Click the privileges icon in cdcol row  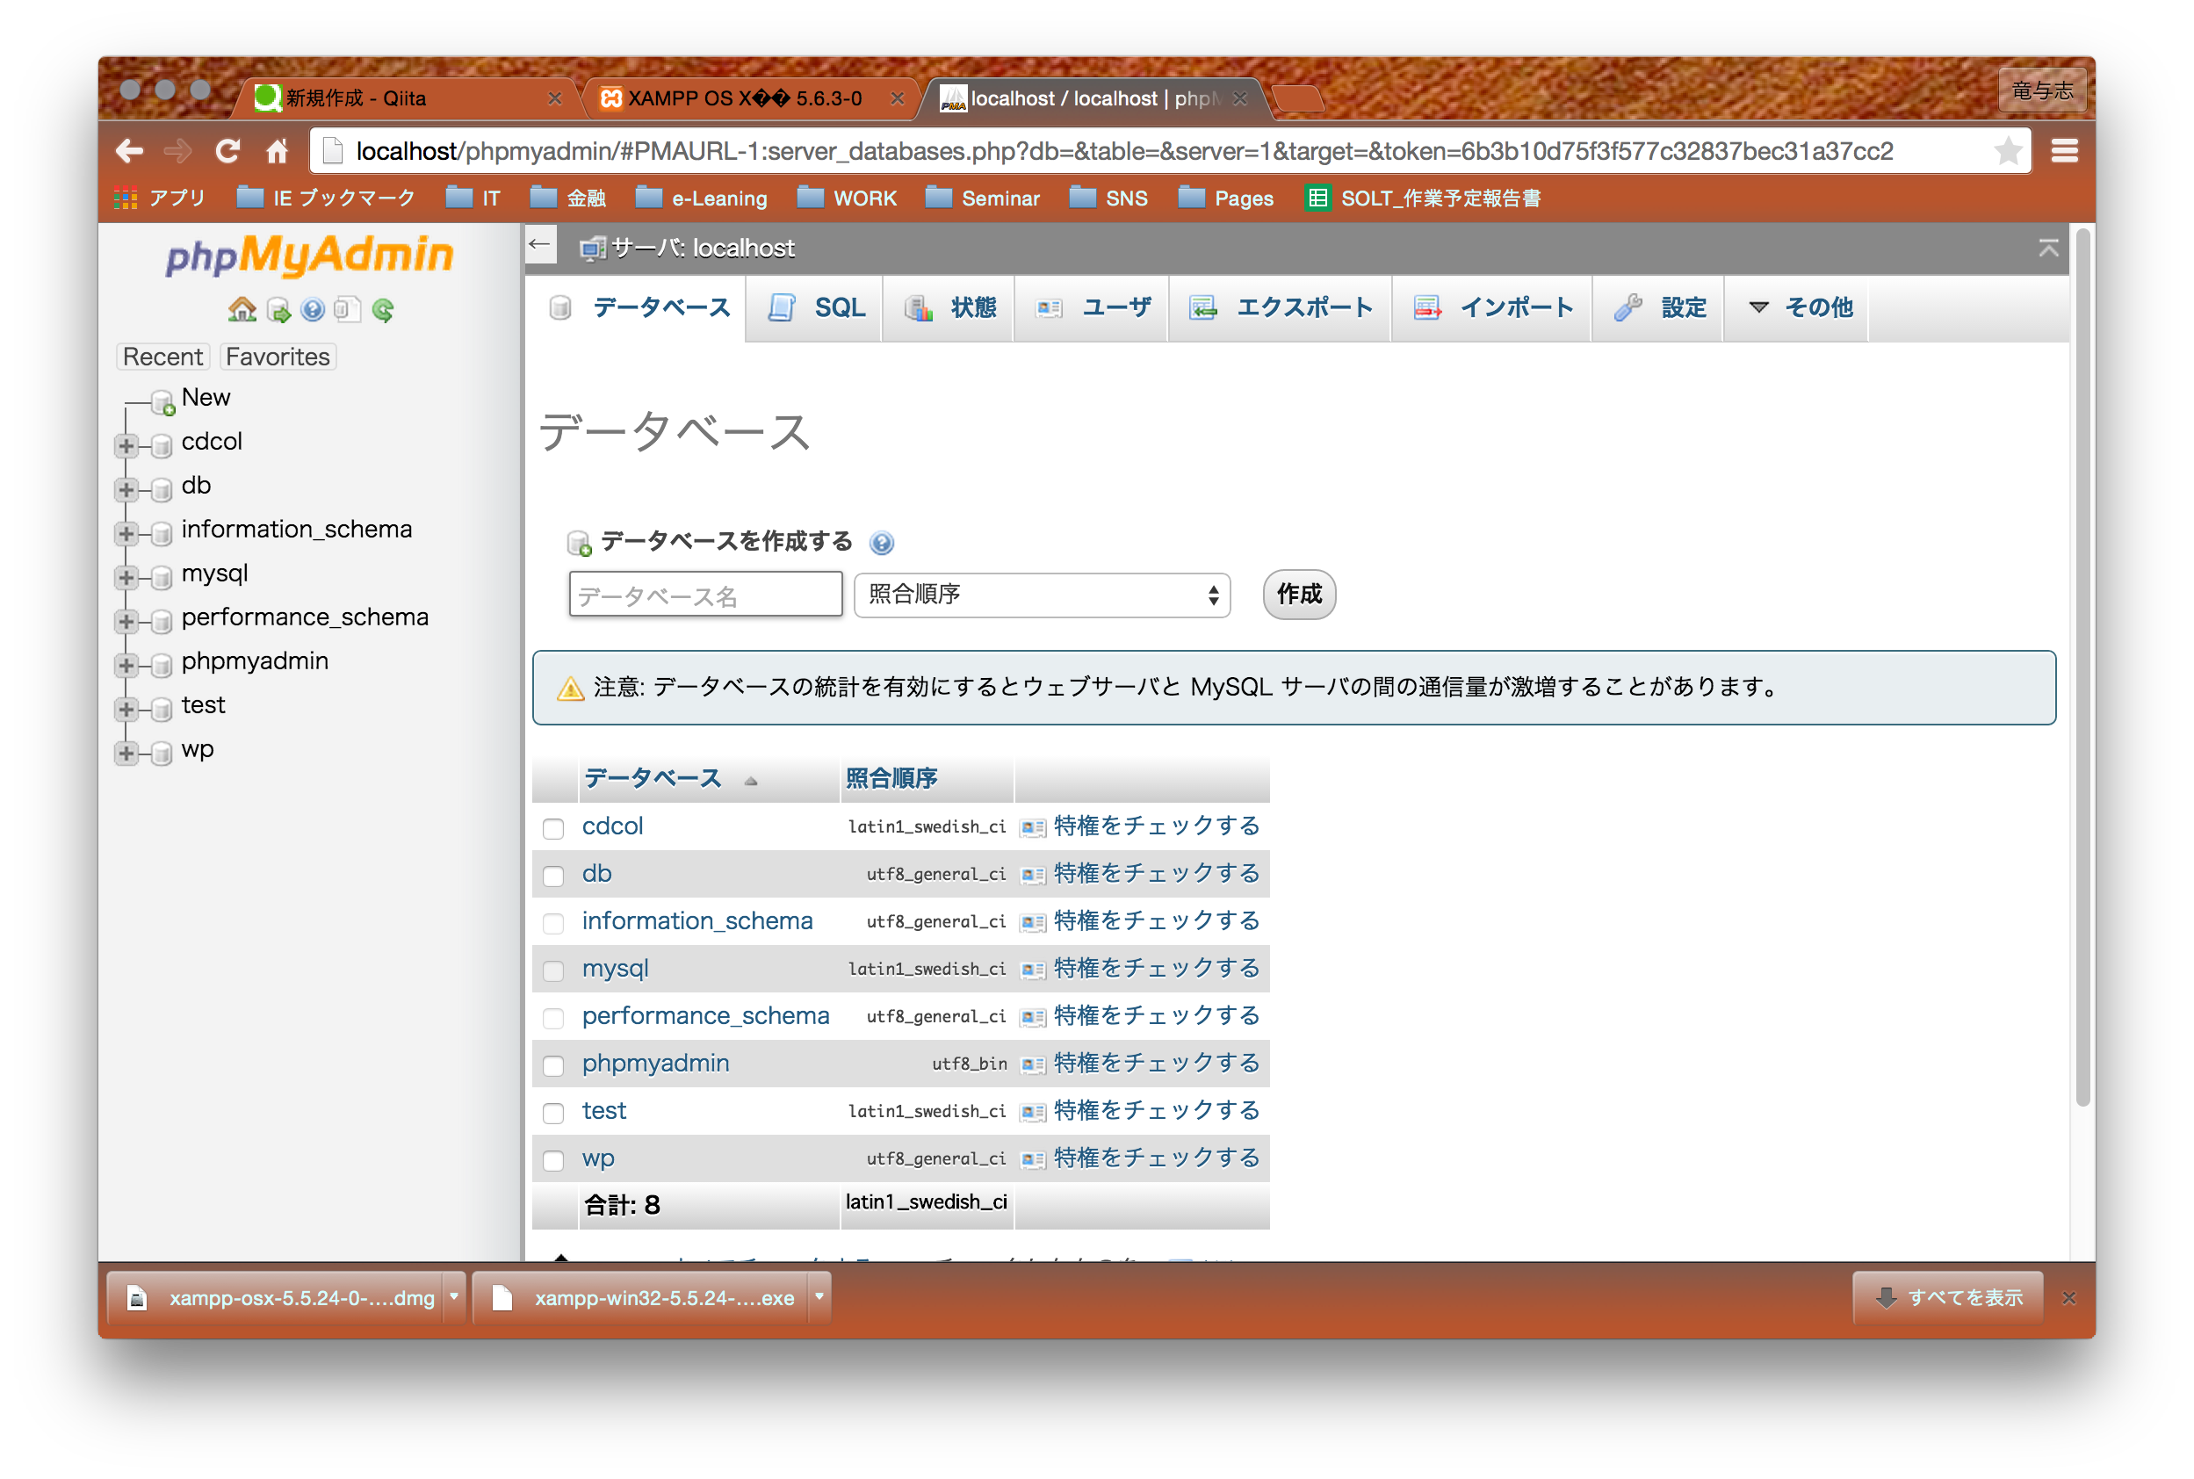tap(1032, 827)
